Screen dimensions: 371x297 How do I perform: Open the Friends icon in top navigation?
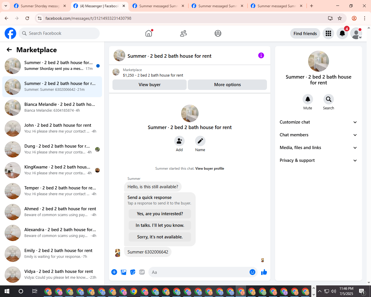[x=183, y=33]
